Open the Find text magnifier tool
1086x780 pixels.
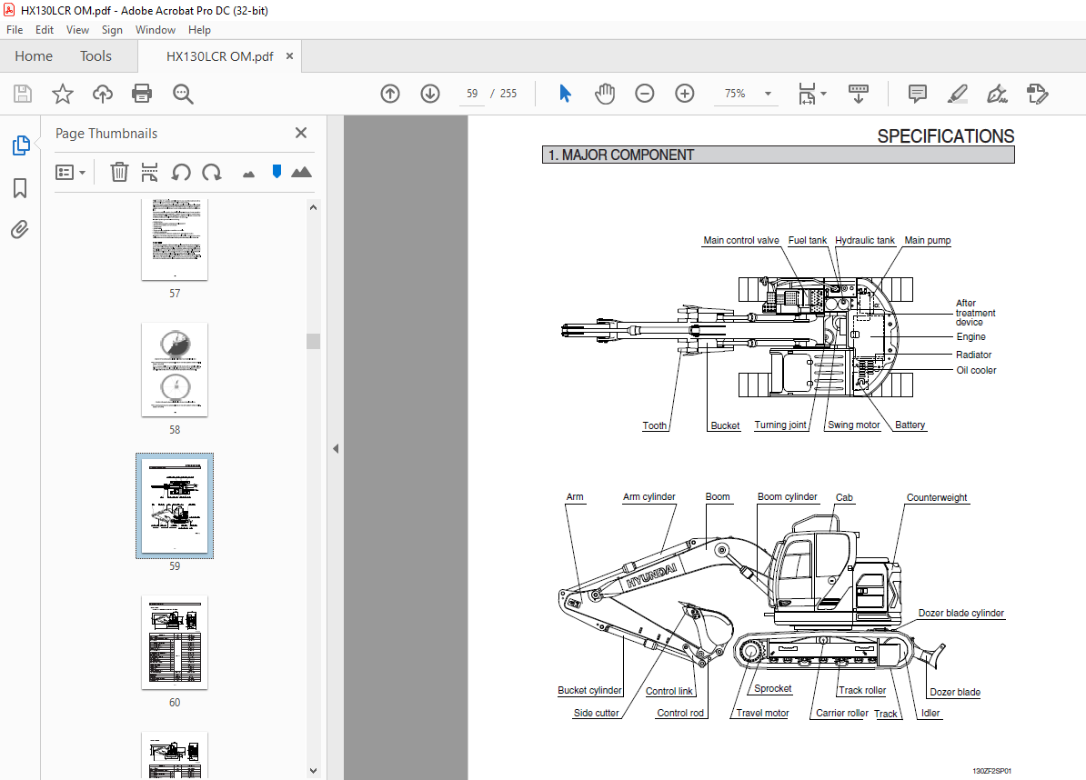183,94
